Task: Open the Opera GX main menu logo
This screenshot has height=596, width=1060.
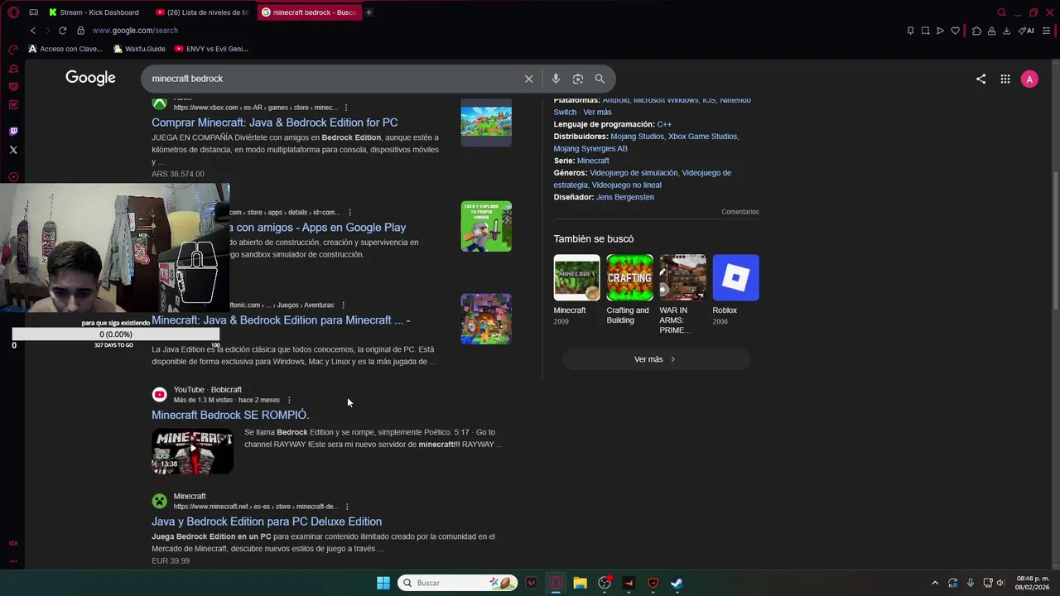Action: click(13, 12)
